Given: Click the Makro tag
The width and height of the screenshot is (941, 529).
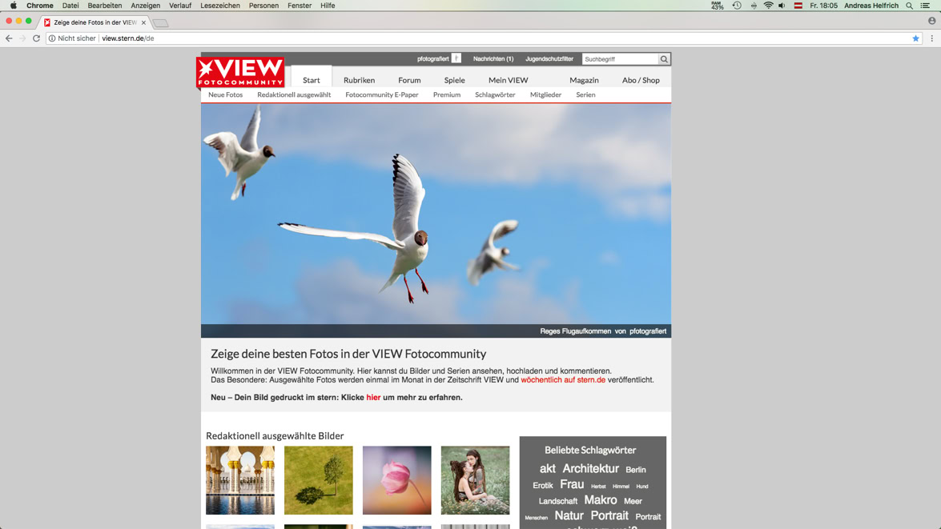Looking at the screenshot, I should click(601, 499).
